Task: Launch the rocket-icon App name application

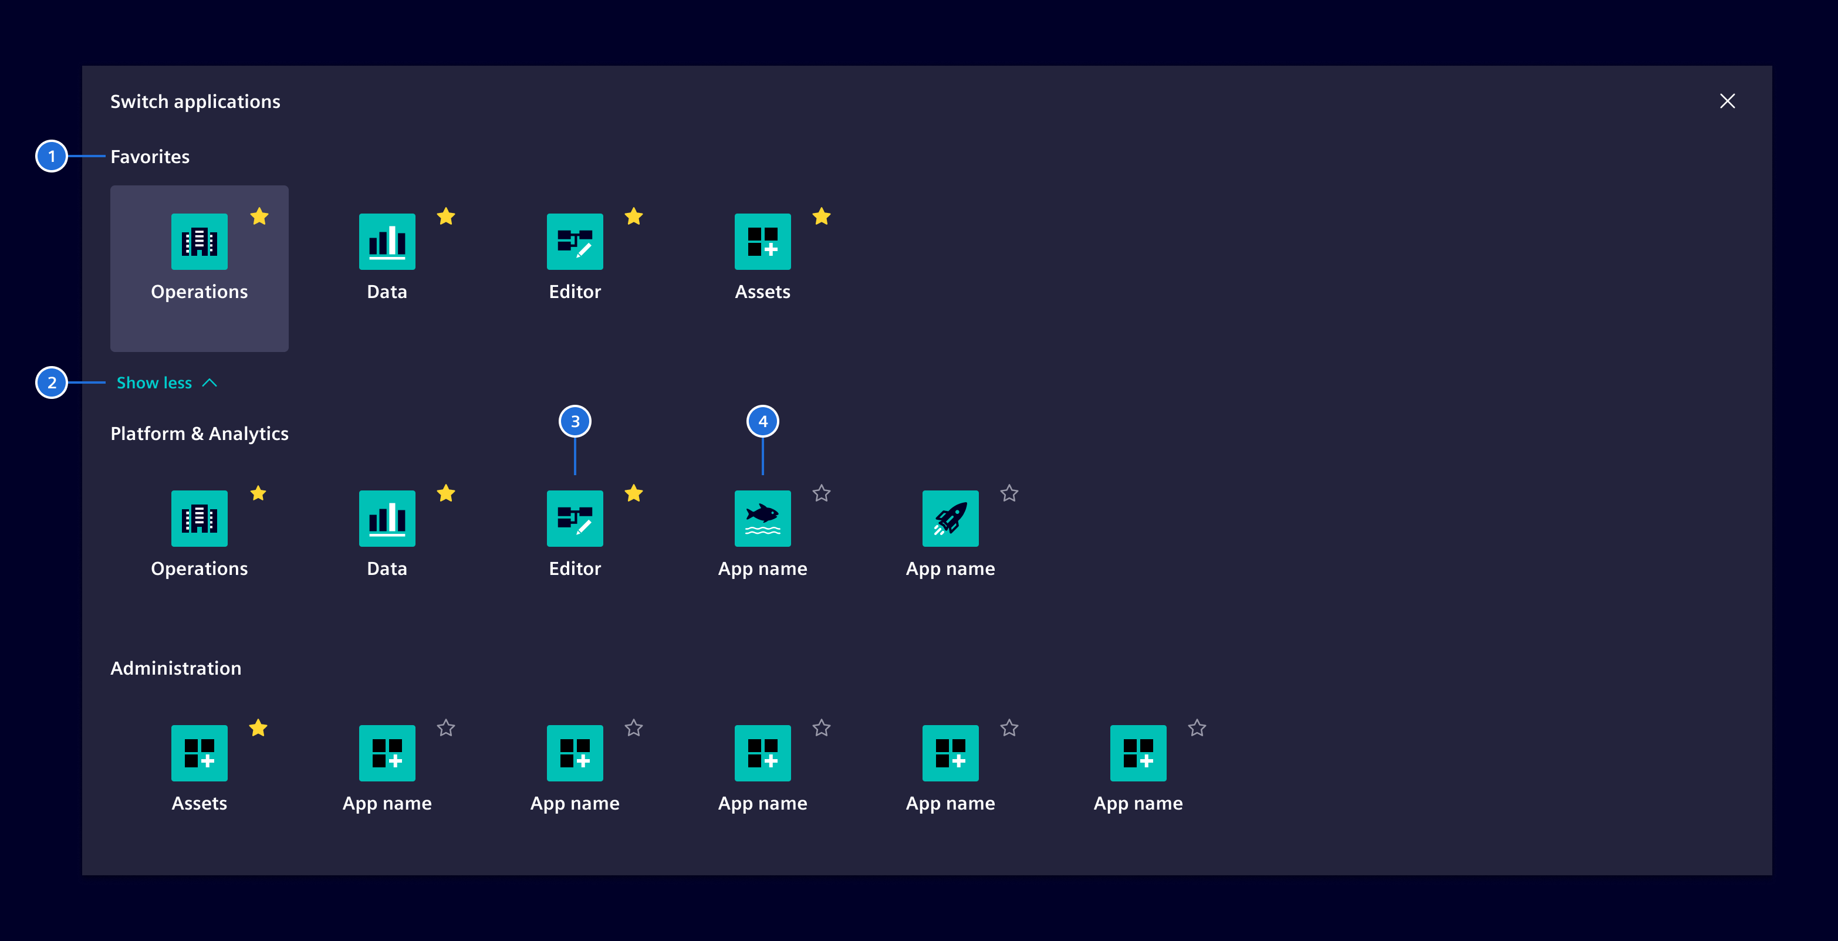Action: click(950, 519)
